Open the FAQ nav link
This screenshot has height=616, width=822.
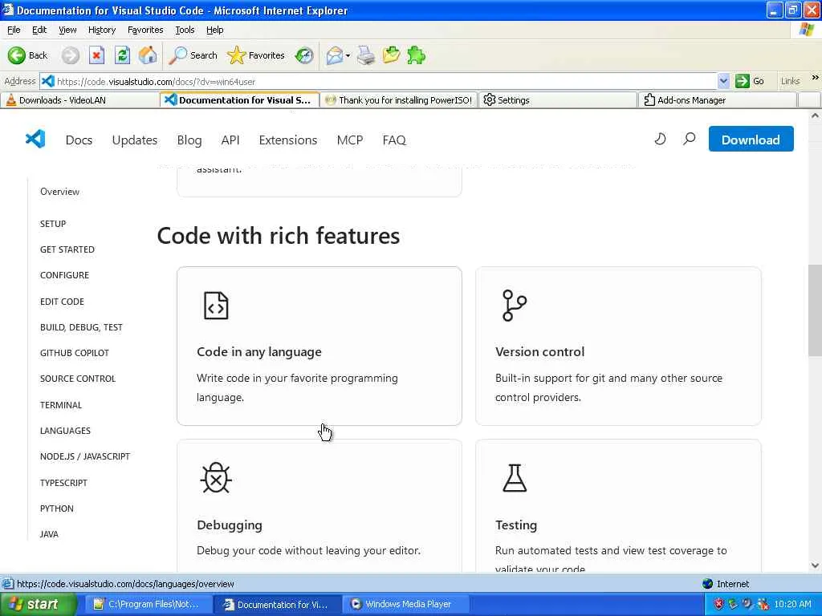394,140
